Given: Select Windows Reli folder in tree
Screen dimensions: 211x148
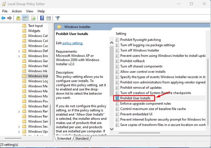Looking at the screenshot, I should [35, 106].
